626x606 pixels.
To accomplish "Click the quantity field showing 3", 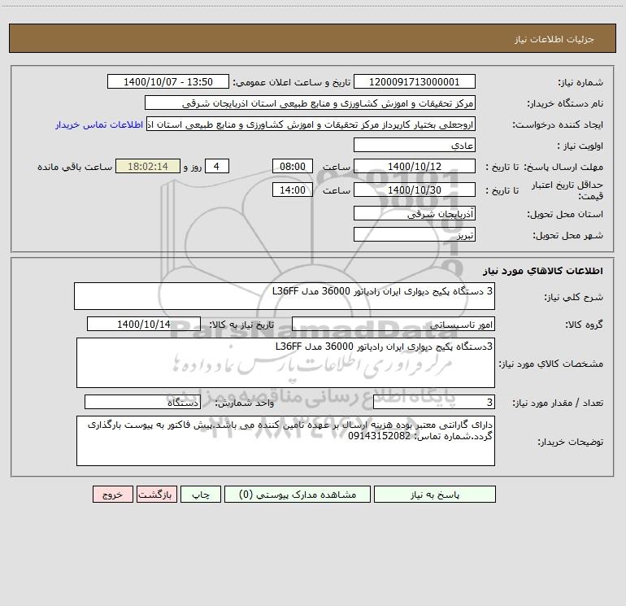I will [434, 403].
